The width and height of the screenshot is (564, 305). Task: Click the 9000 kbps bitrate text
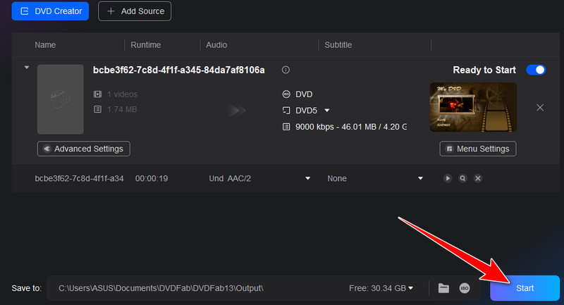(350, 127)
